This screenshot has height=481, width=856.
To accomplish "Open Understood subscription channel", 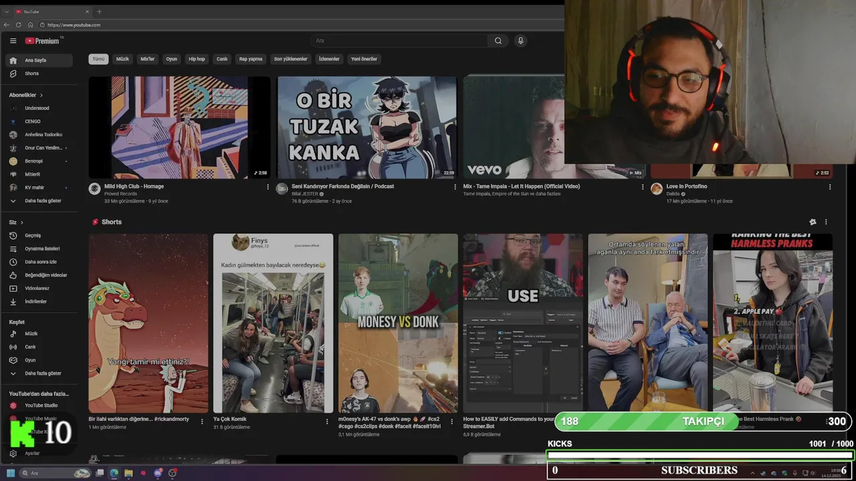I will click(39, 108).
